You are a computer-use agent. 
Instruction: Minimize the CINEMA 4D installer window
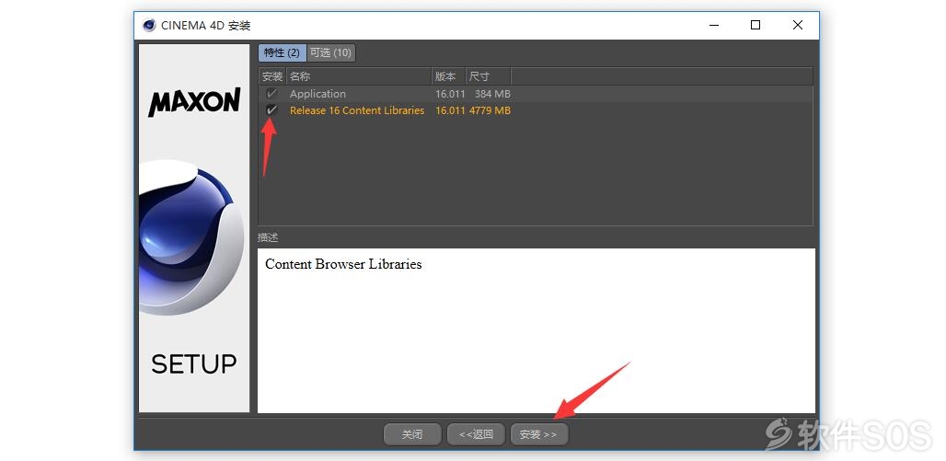click(x=714, y=26)
